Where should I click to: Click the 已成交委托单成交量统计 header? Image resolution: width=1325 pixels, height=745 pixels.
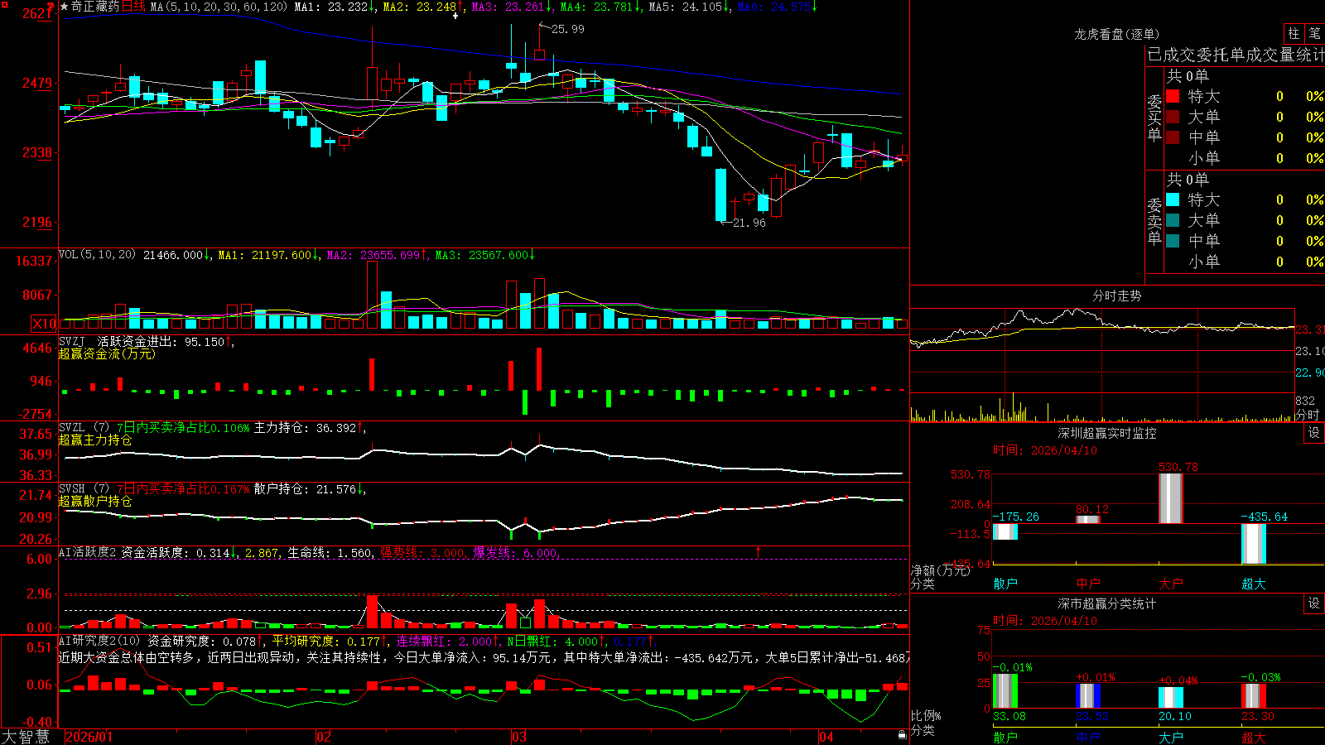point(1236,55)
